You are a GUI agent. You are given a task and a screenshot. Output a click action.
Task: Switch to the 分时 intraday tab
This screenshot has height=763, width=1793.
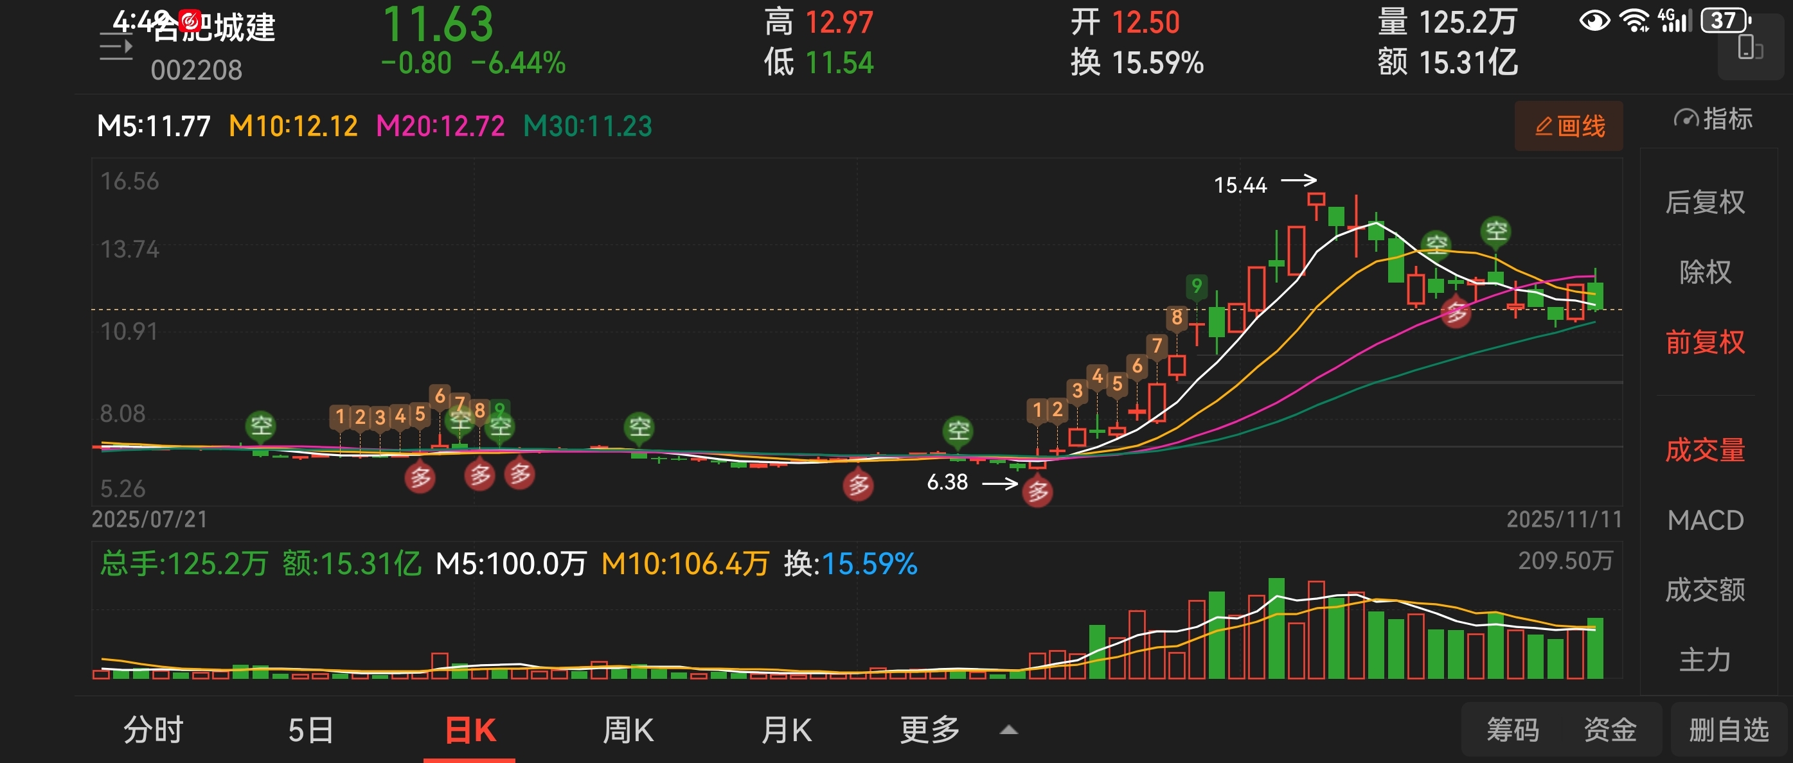(x=153, y=730)
